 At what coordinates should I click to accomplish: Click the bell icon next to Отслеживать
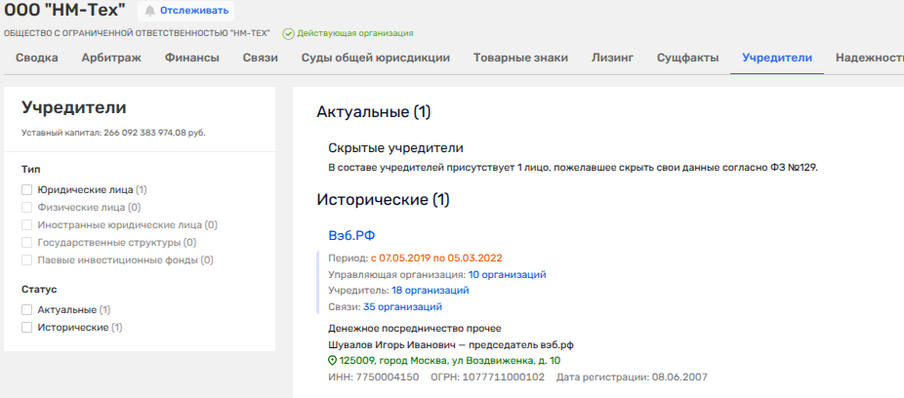click(x=150, y=11)
